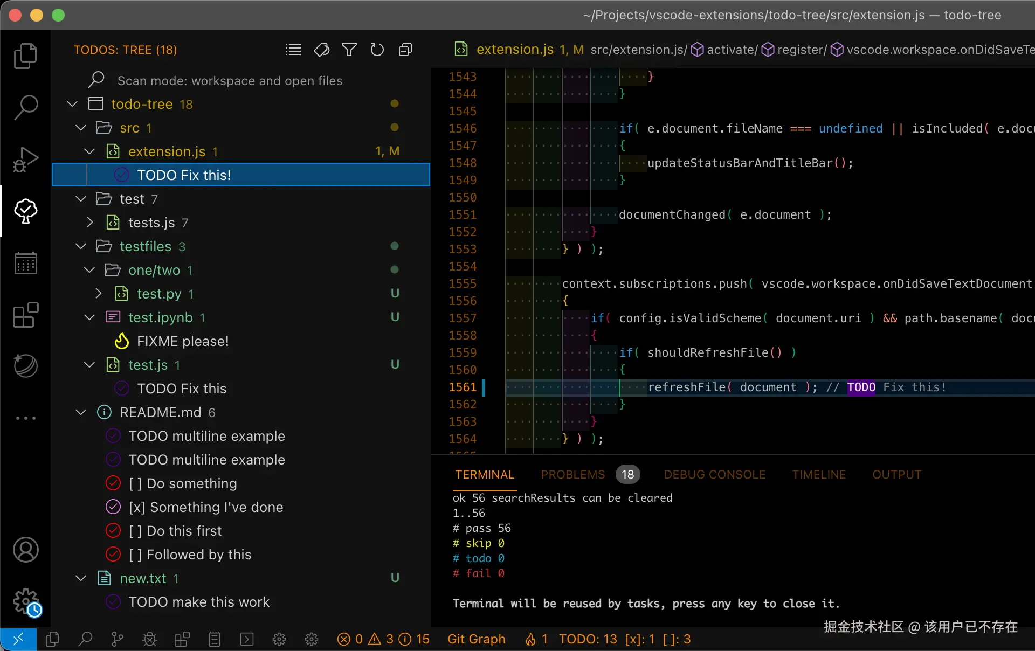Open Run and Debug view icon
The width and height of the screenshot is (1035, 651).
[25, 160]
